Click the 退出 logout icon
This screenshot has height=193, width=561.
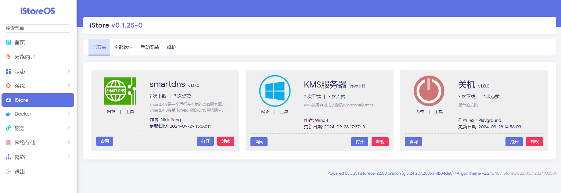coord(9,172)
